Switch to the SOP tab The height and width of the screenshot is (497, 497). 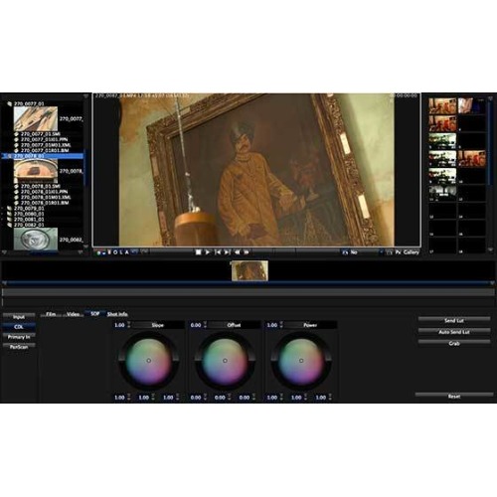click(95, 314)
